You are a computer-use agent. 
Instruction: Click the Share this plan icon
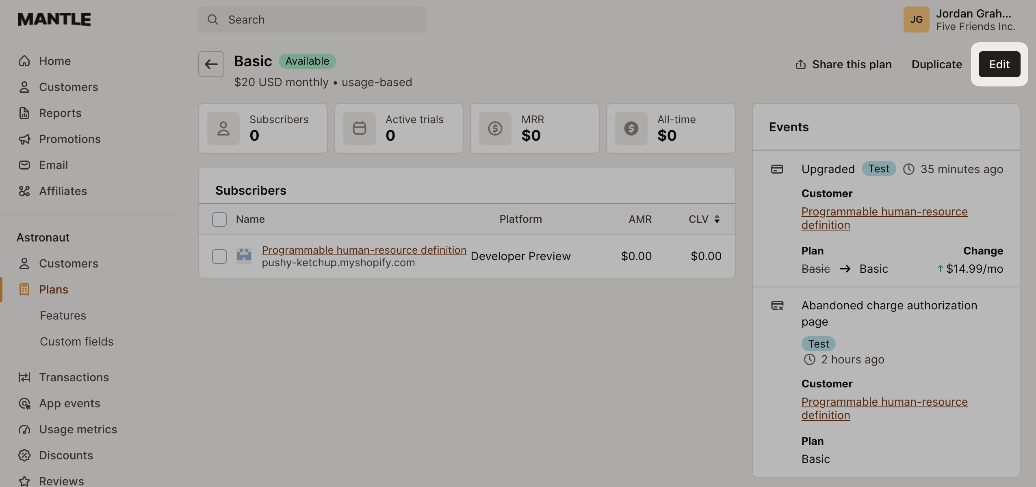800,64
